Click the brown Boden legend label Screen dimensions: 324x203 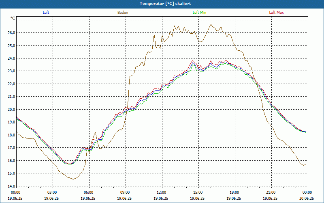coord(123,13)
